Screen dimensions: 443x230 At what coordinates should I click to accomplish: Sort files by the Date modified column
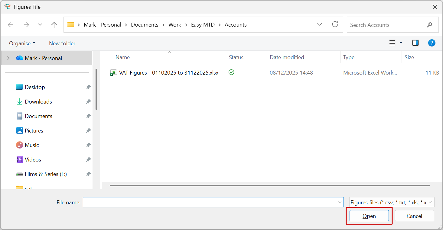tap(286, 57)
